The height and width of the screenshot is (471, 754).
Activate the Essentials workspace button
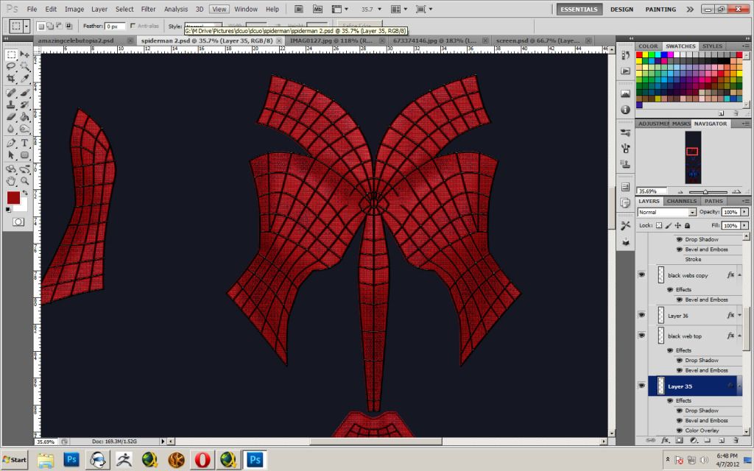[579, 9]
